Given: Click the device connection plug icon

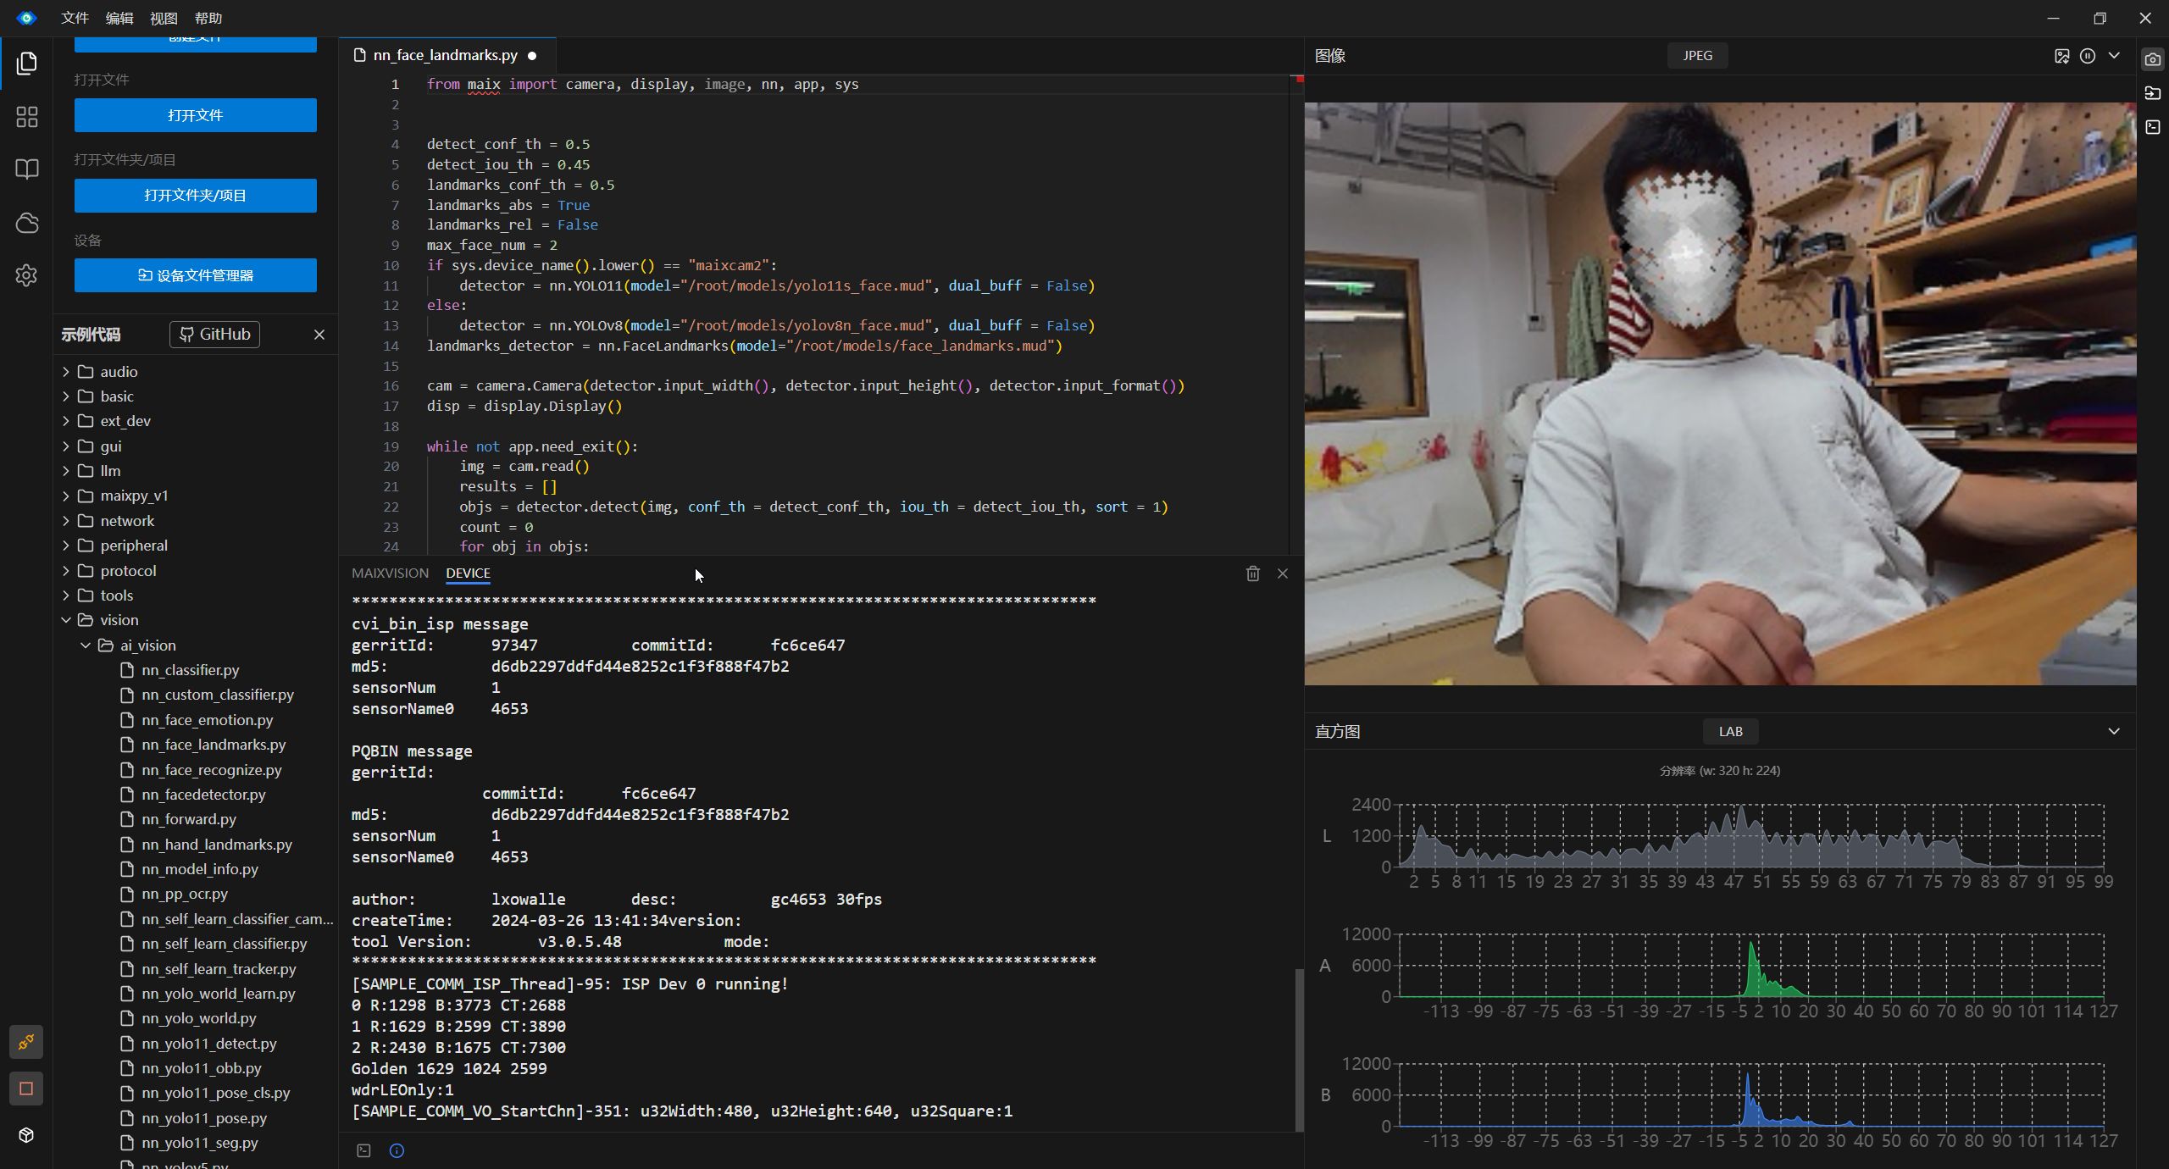Looking at the screenshot, I should [x=26, y=1041].
